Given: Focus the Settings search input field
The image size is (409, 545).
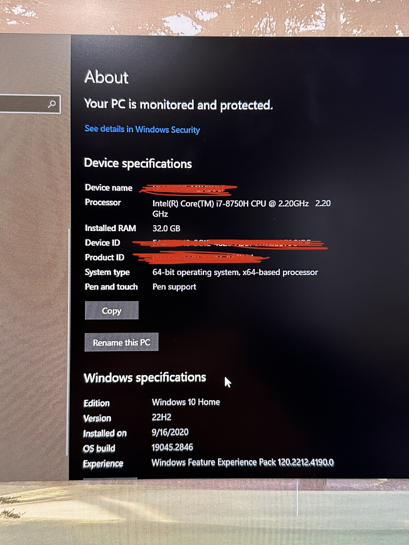Looking at the screenshot, I should click(30, 104).
